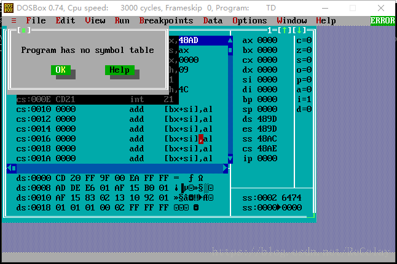Select the ds:0018 memory dump row
Viewport: 397px width, 264px height.
tap(108, 208)
